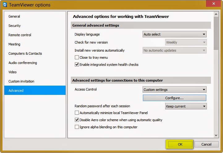Enable Close to tray menu checkbox

(x=77, y=57)
